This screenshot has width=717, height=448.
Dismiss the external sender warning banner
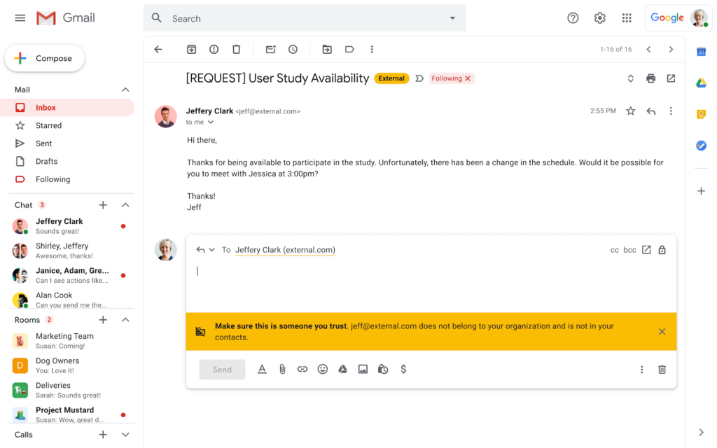(662, 332)
